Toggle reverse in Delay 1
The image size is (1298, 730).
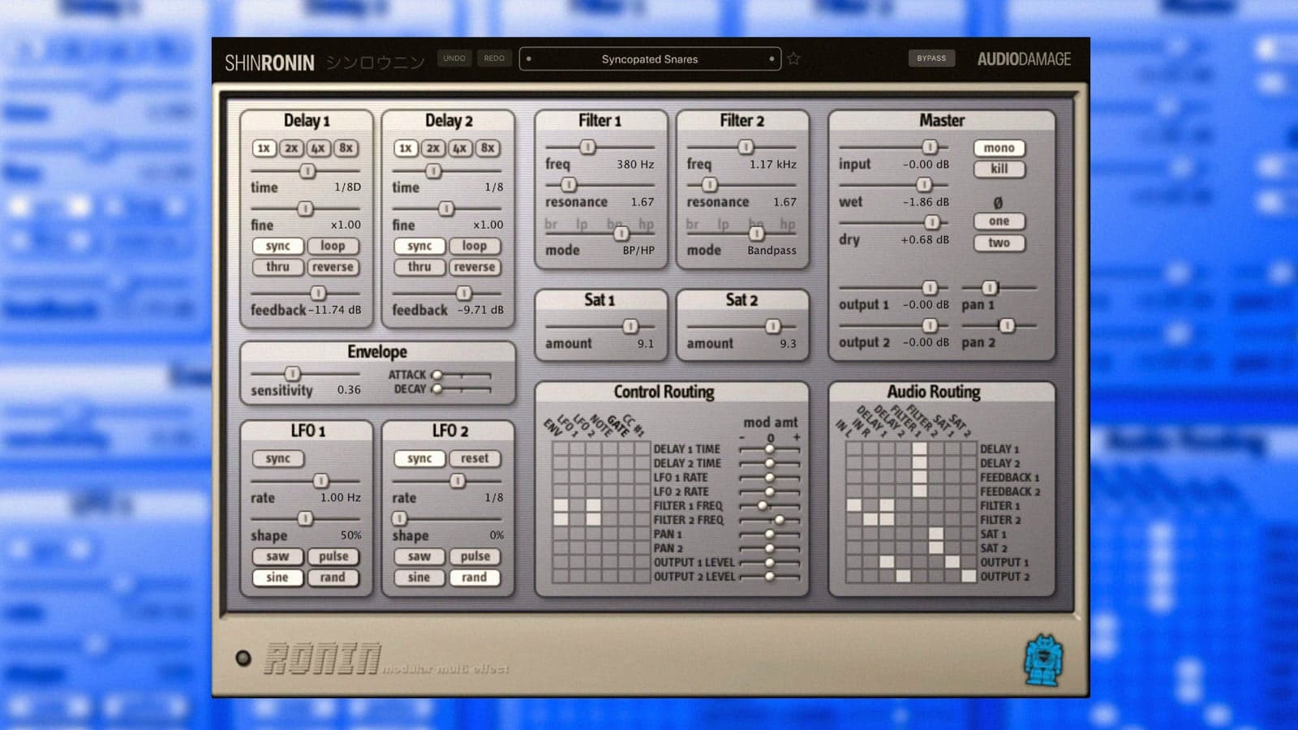(333, 267)
